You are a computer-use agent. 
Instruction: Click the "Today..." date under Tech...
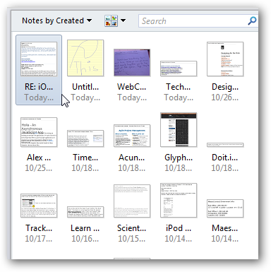(179, 97)
